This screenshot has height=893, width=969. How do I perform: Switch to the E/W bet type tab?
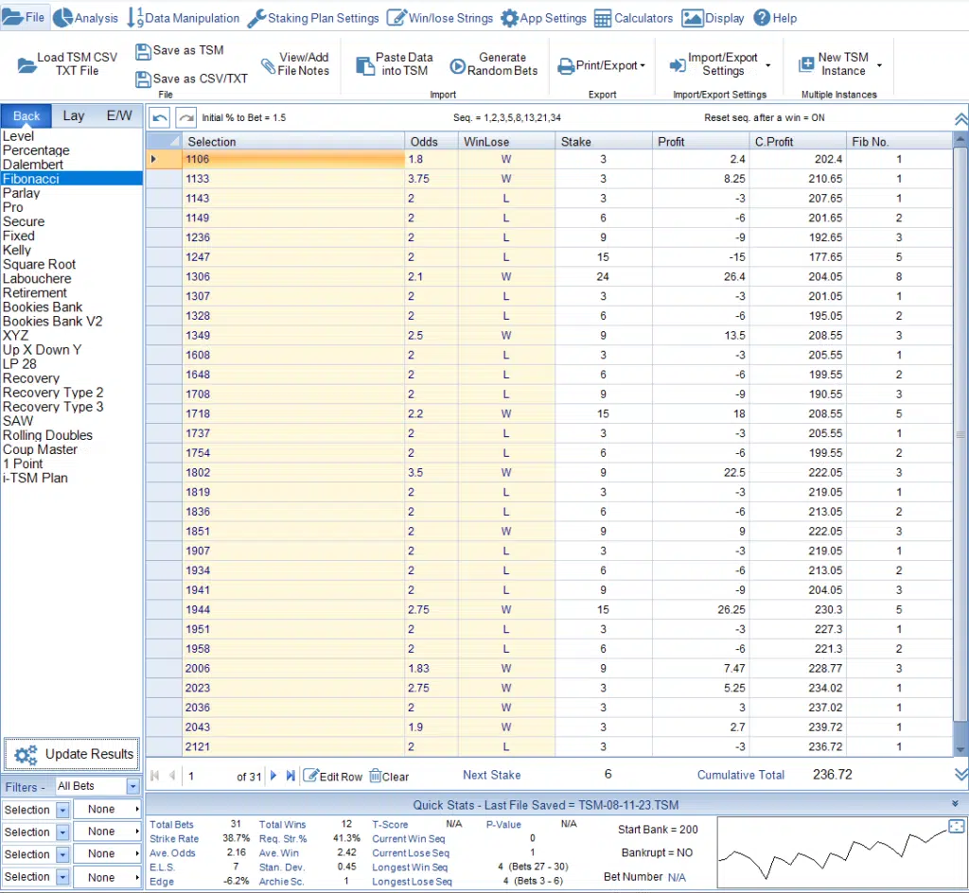click(119, 116)
